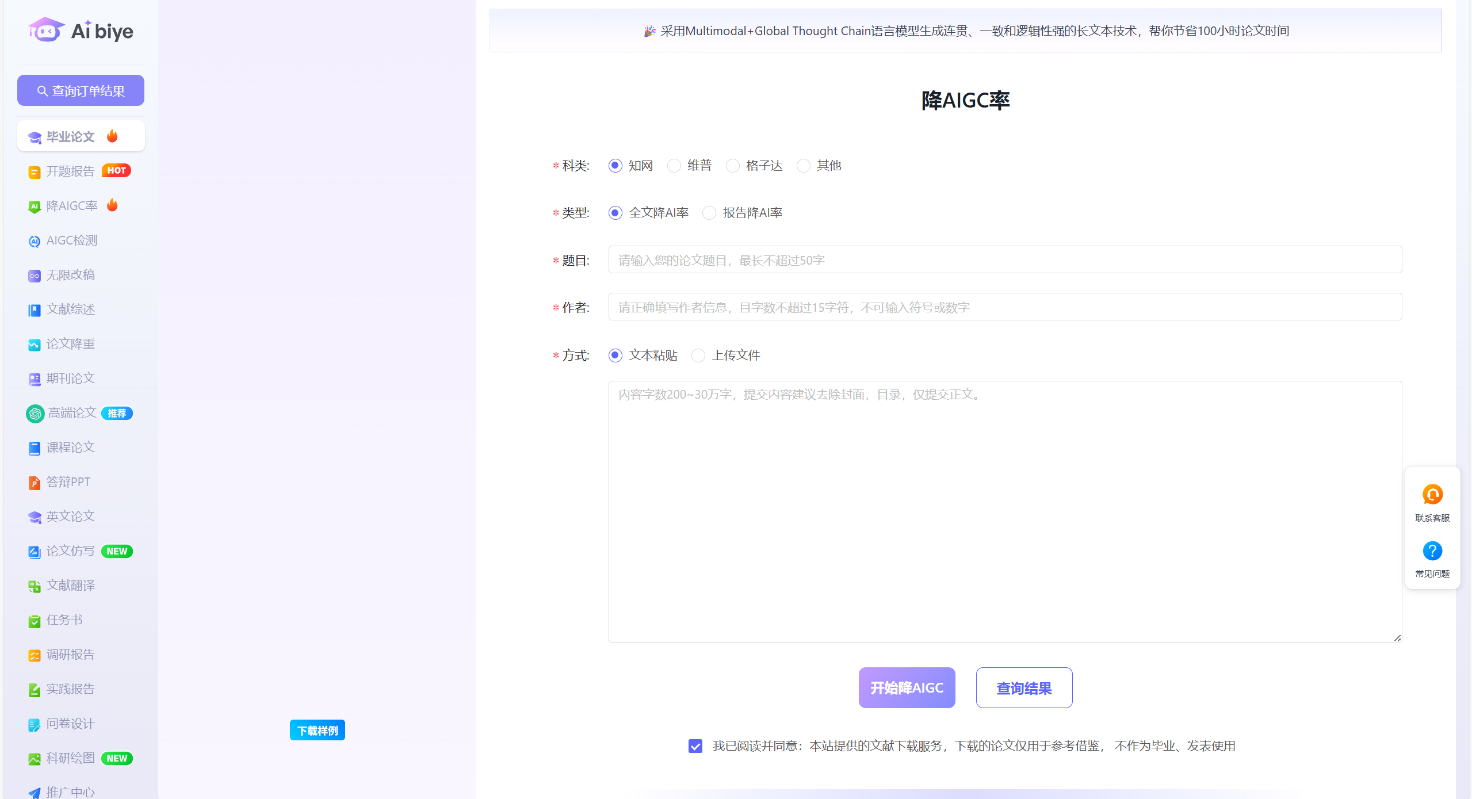Open the 答辩PPT tool icon
This screenshot has height=799, width=1472.
pos(35,482)
